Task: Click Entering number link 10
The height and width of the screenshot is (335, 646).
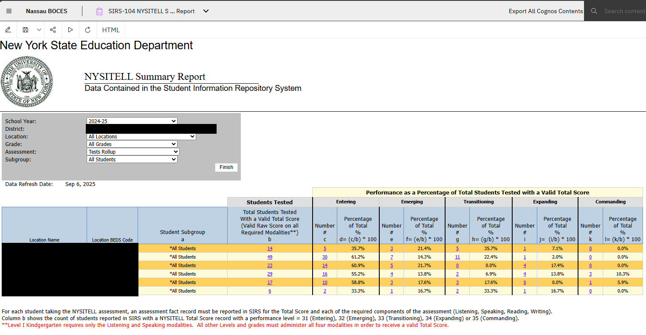Action: point(325,282)
